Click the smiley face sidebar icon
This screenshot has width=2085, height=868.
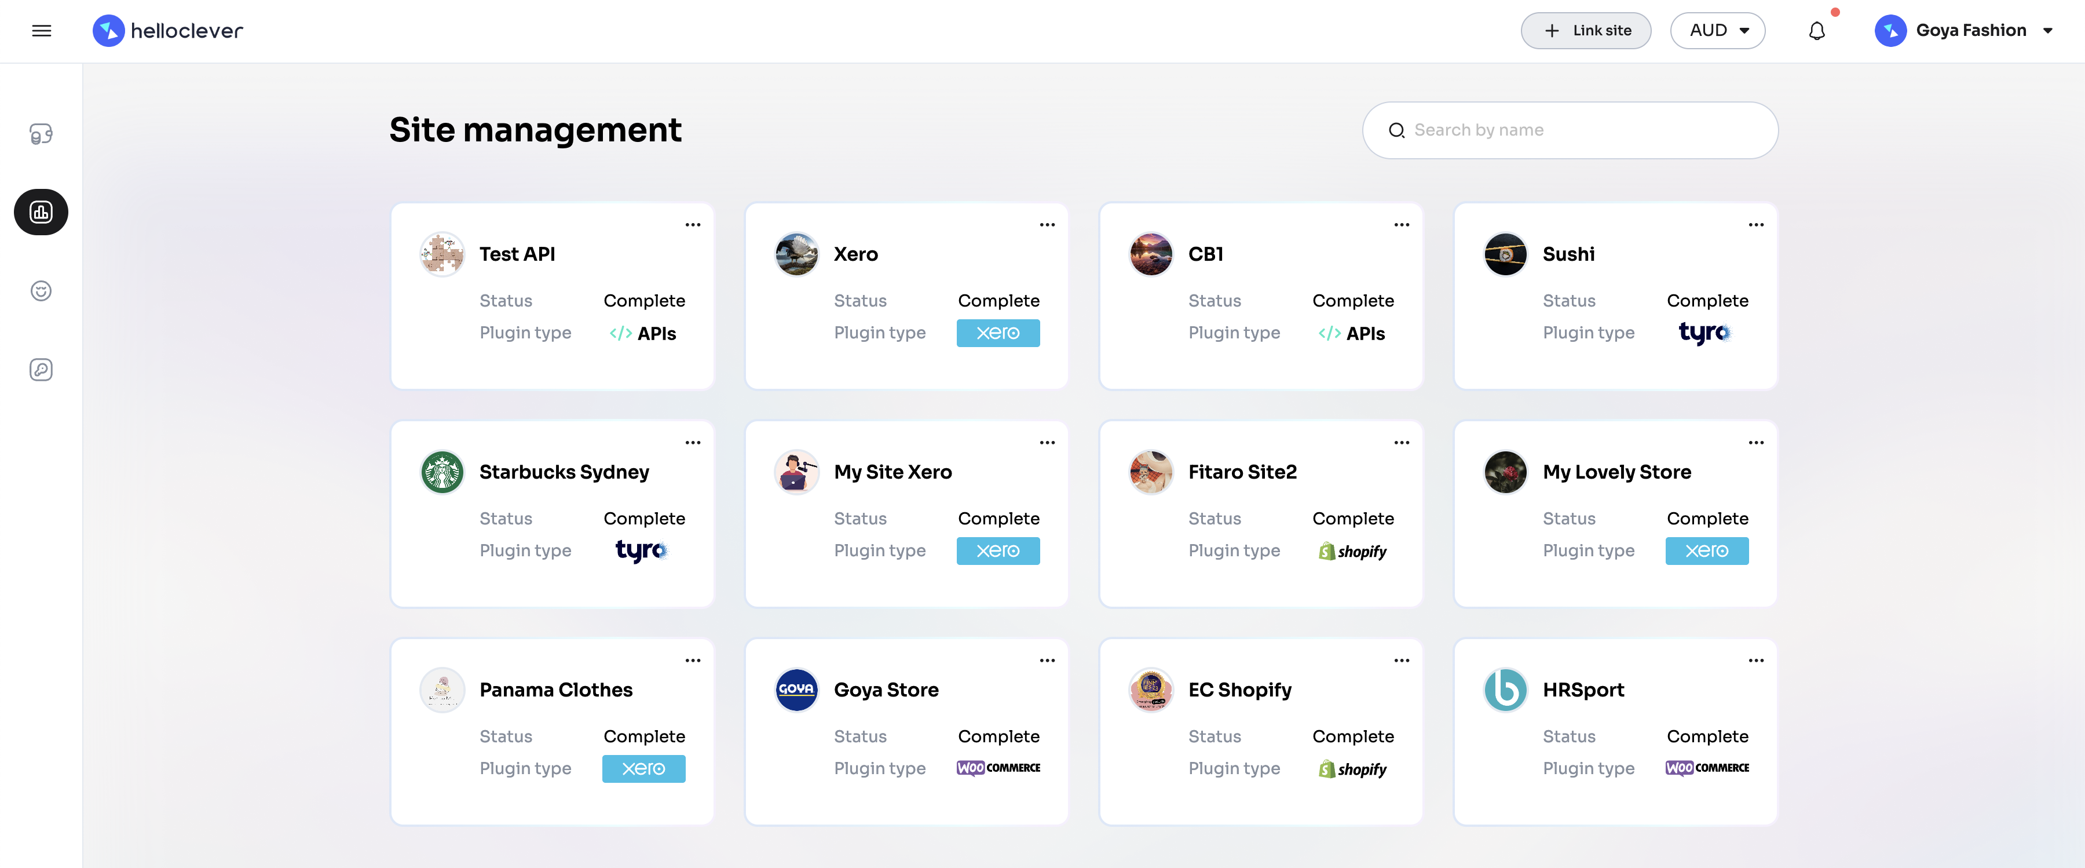tap(41, 291)
